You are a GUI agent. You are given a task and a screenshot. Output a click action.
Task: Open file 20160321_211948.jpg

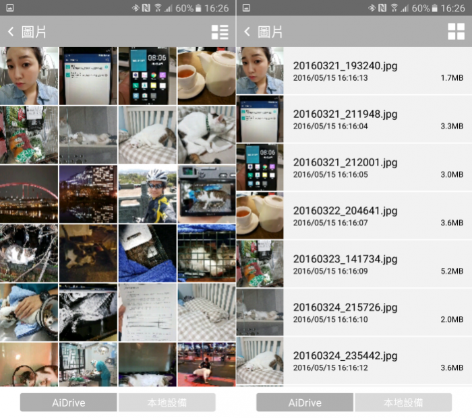[354, 119]
